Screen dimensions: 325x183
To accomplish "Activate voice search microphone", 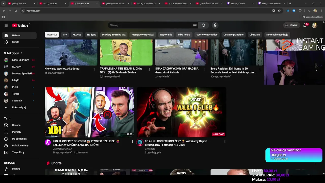I will tap(215, 25).
